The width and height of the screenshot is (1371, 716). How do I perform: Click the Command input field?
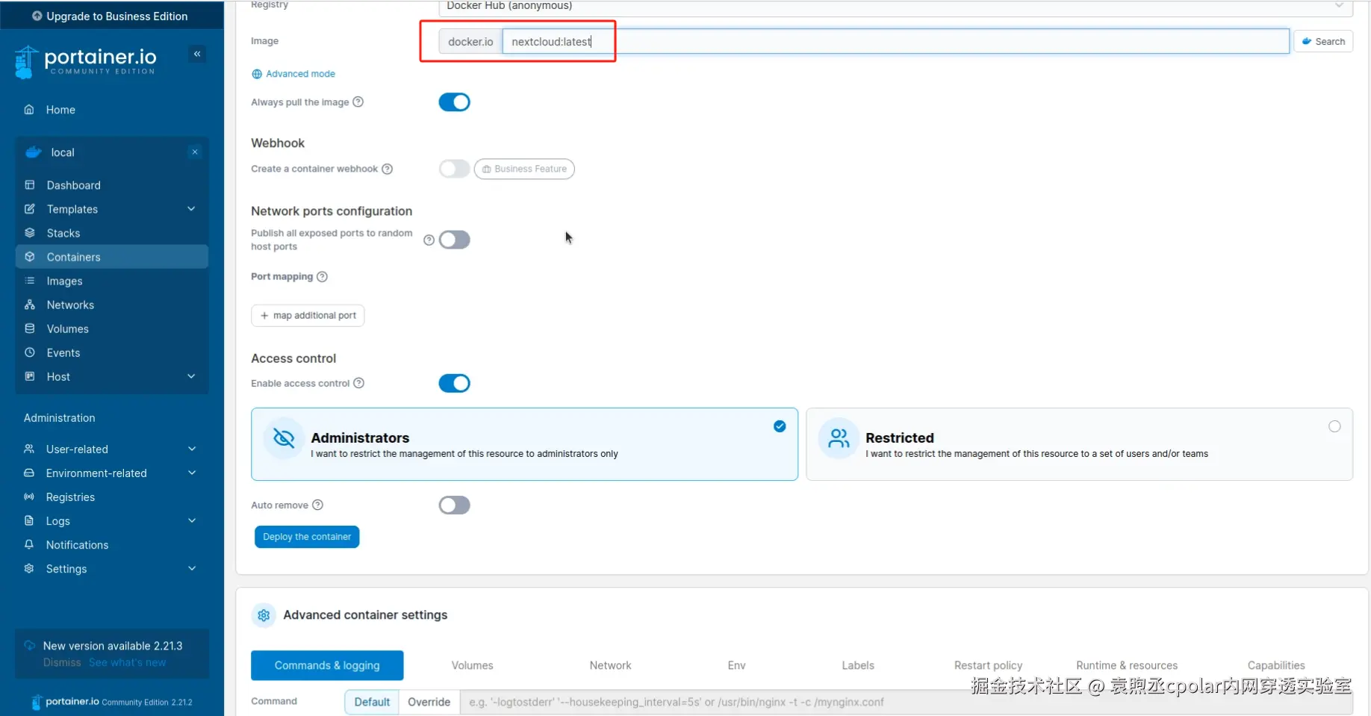point(907,702)
